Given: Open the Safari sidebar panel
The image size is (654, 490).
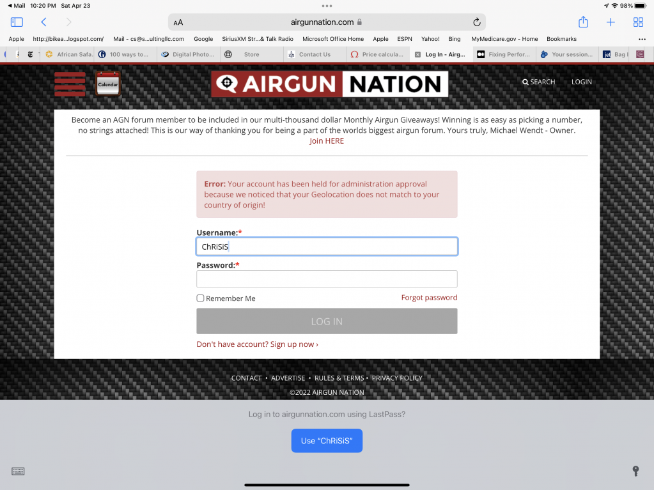Looking at the screenshot, I should click(17, 22).
